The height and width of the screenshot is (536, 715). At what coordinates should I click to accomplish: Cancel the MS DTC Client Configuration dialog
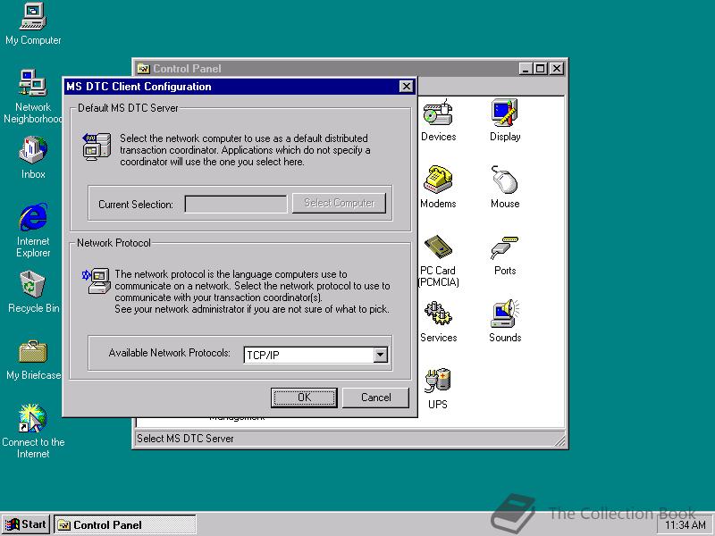375,398
